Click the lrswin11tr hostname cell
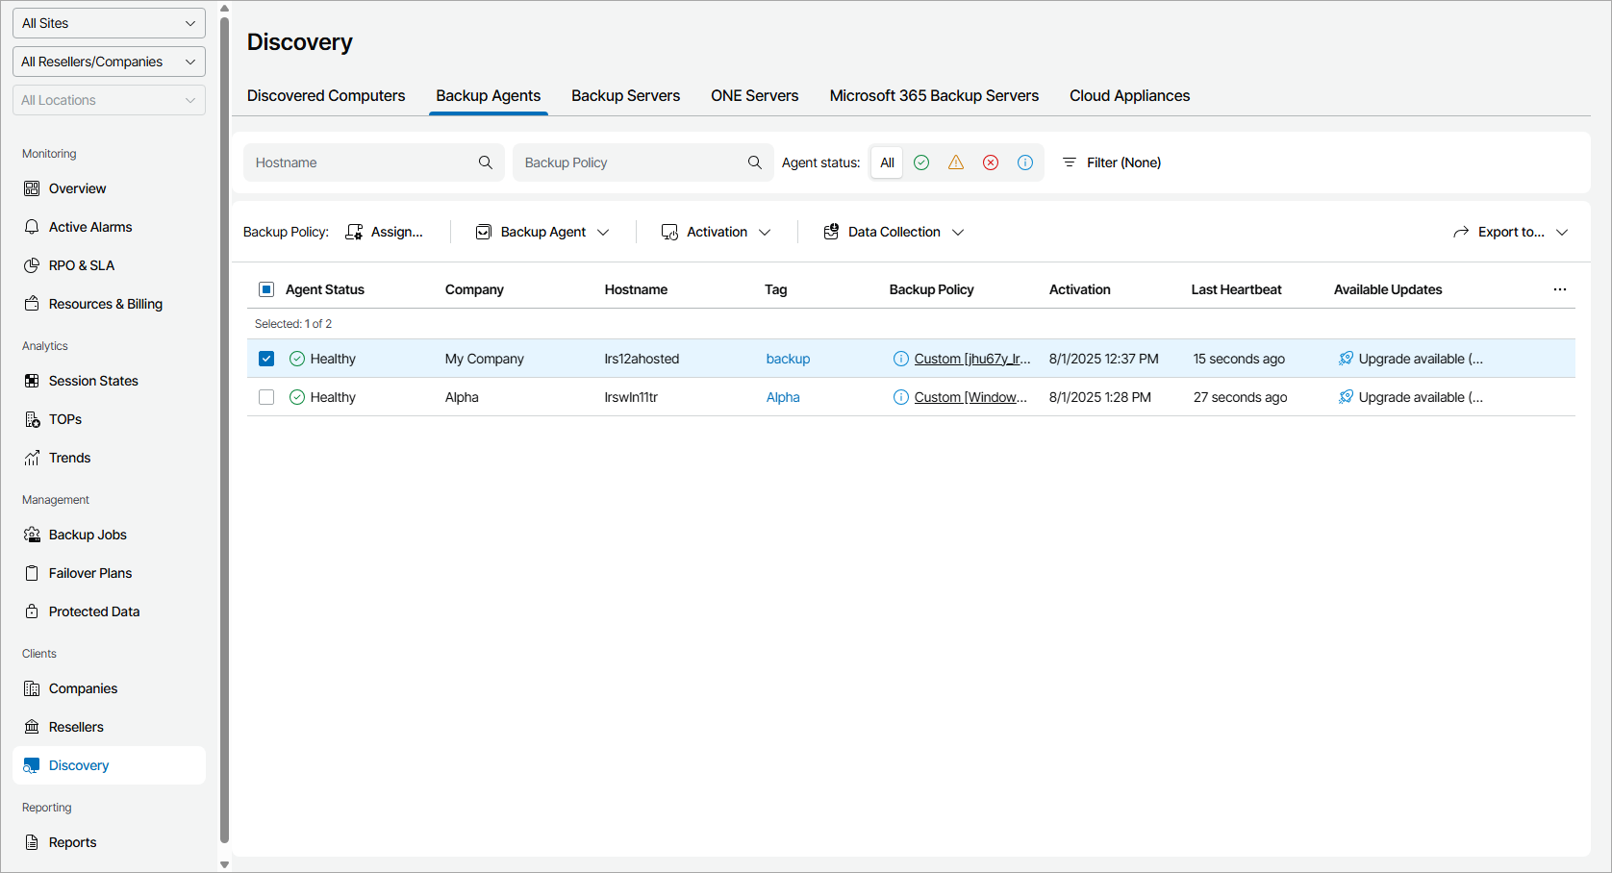Viewport: 1612px width, 873px height. coord(631,397)
